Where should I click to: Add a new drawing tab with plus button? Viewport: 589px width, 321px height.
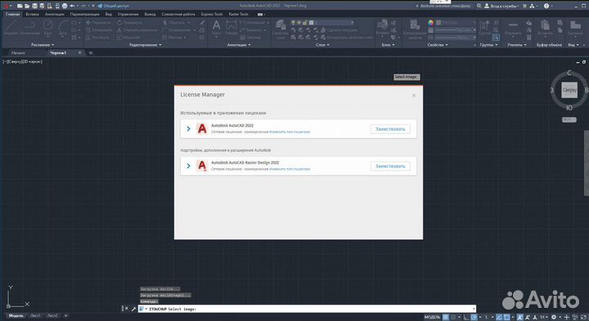(91, 53)
